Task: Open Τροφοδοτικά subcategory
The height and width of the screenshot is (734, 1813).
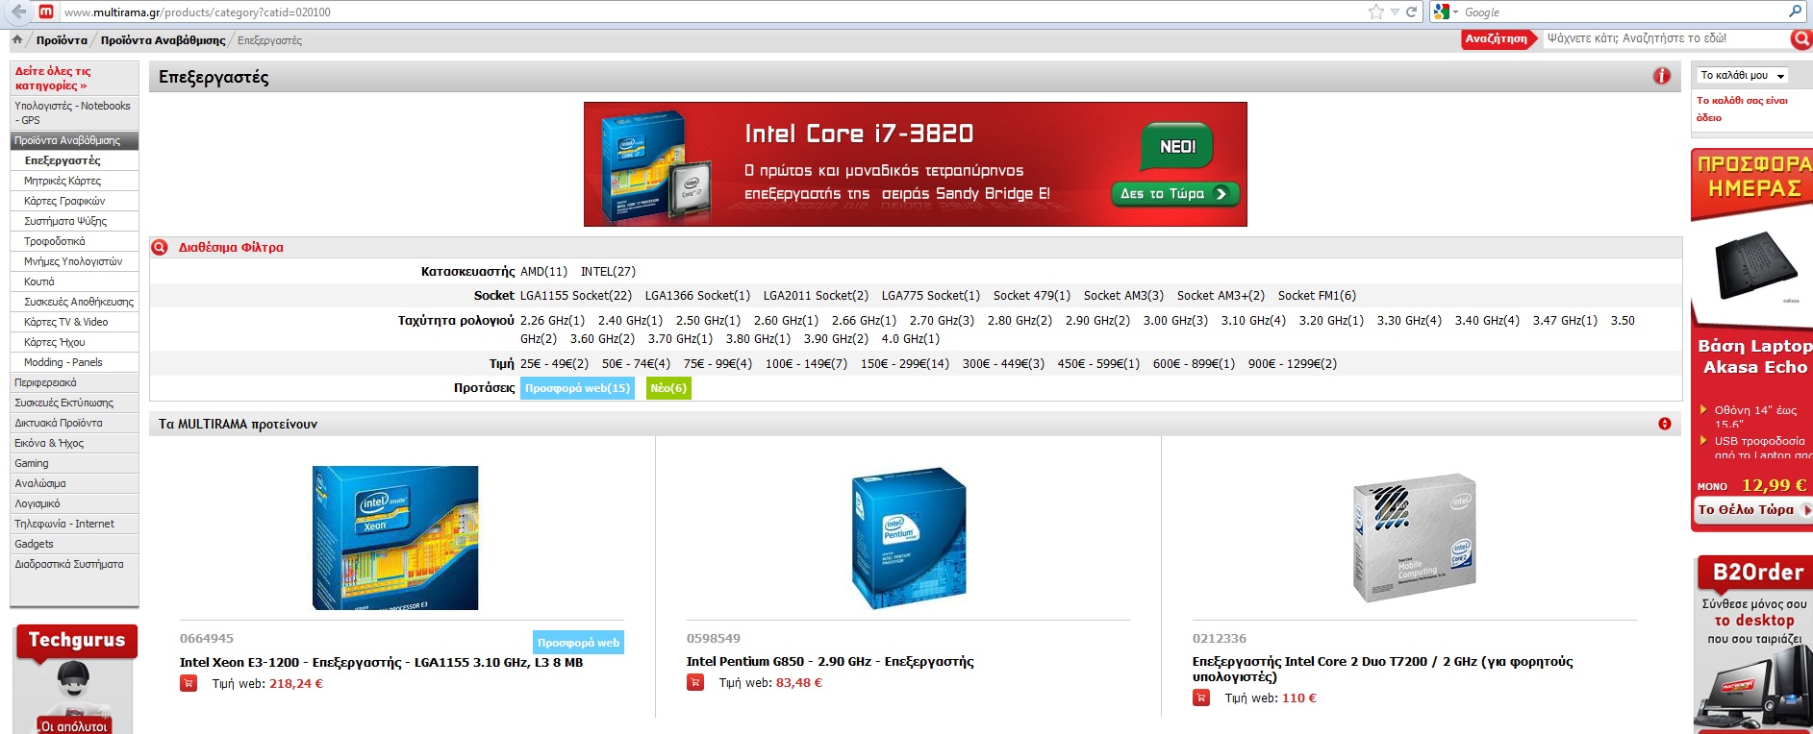Action: (54, 241)
